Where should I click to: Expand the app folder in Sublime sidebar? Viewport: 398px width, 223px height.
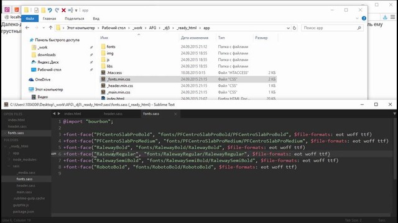(10, 153)
